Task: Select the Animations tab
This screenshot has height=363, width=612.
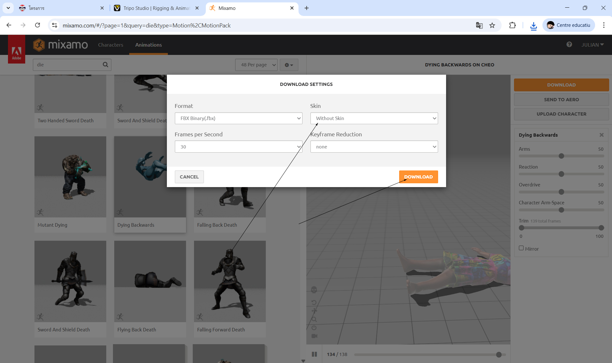Action: [148, 45]
